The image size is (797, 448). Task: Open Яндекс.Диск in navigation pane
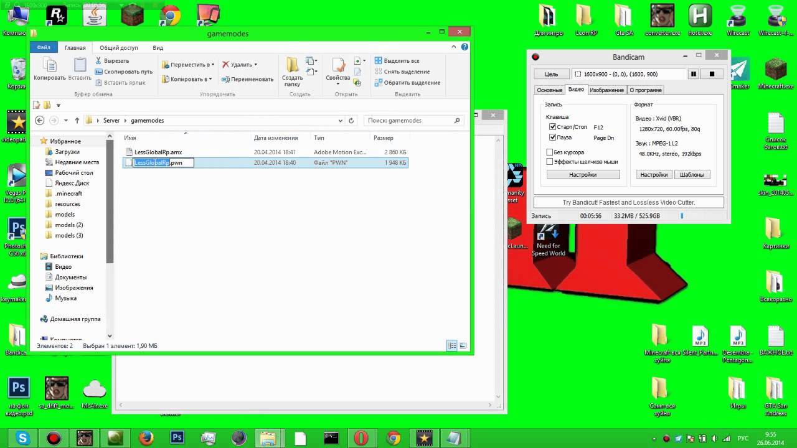pyautogui.click(x=72, y=183)
